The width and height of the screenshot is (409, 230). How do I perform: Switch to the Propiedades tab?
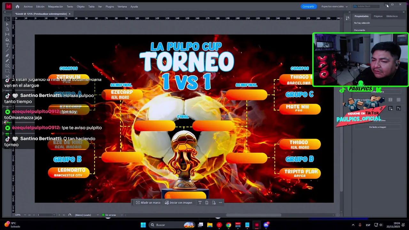coord(361,16)
